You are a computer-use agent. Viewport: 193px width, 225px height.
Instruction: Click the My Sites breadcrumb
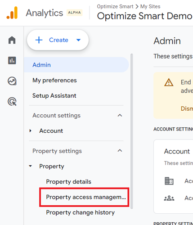(150, 6)
